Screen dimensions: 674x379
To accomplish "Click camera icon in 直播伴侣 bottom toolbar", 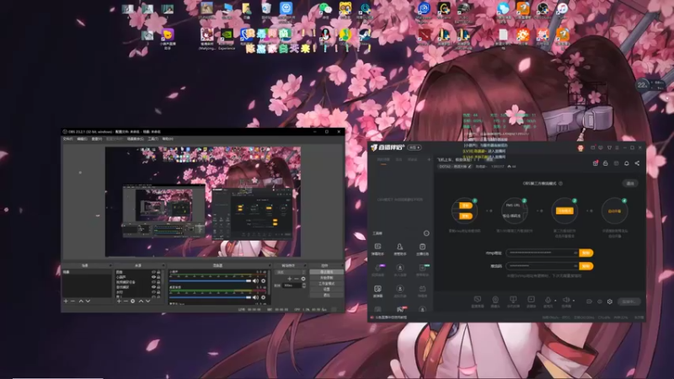I will pyautogui.click(x=495, y=300).
